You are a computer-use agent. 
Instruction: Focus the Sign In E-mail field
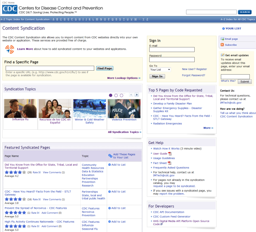click(172, 50)
